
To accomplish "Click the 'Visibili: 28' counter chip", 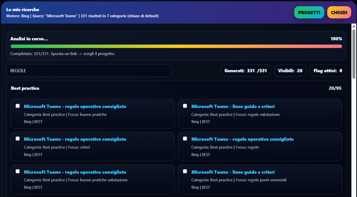I will [x=290, y=71].
